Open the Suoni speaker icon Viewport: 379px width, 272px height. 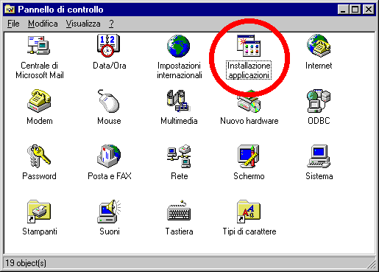tap(109, 212)
